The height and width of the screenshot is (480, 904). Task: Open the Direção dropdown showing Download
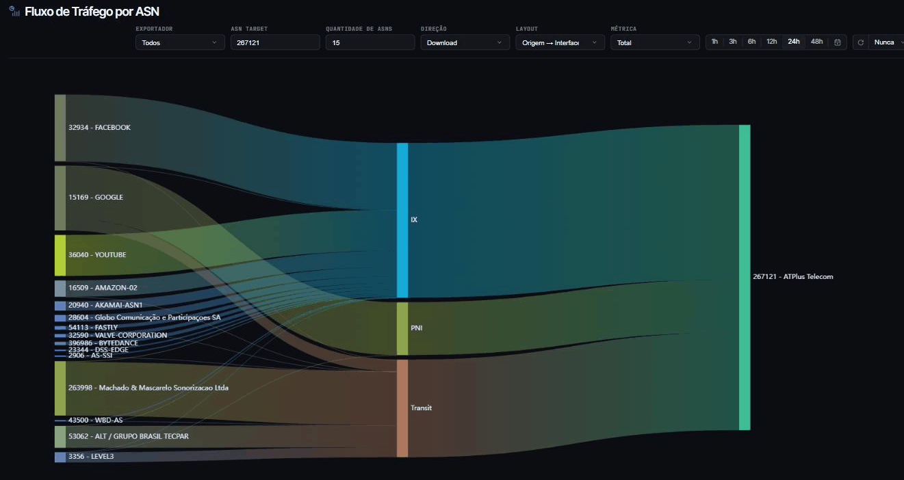coord(465,42)
